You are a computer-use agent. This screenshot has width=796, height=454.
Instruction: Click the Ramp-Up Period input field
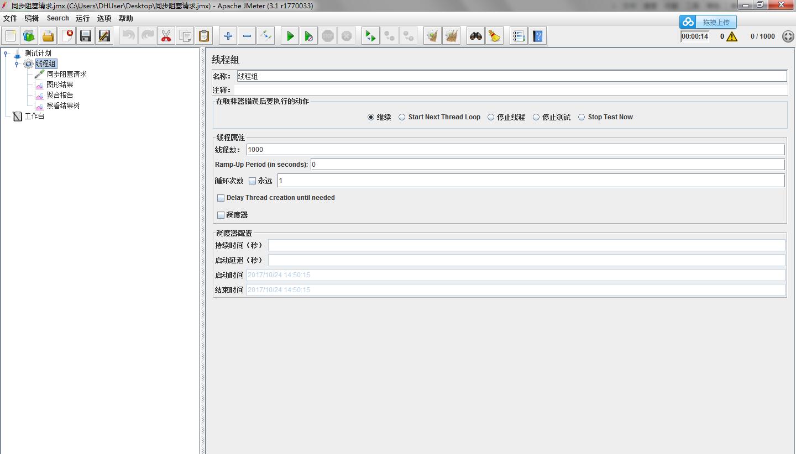pos(547,165)
